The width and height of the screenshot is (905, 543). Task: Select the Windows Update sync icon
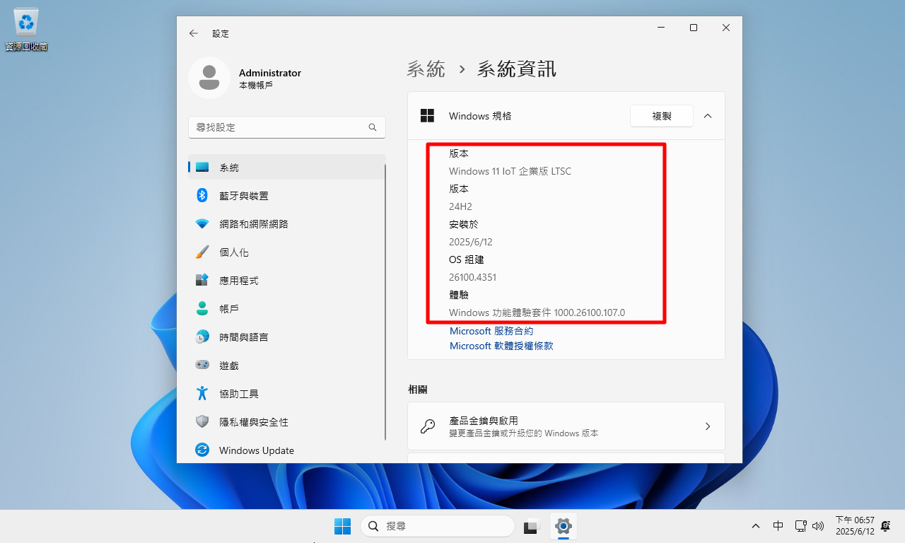click(202, 450)
